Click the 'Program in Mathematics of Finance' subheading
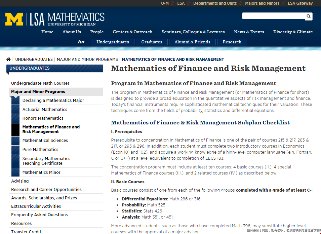The image size is (321, 234). click(194, 83)
